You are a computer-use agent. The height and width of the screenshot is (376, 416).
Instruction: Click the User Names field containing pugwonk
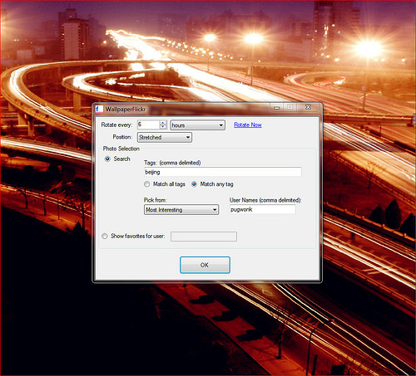[x=263, y=209]
